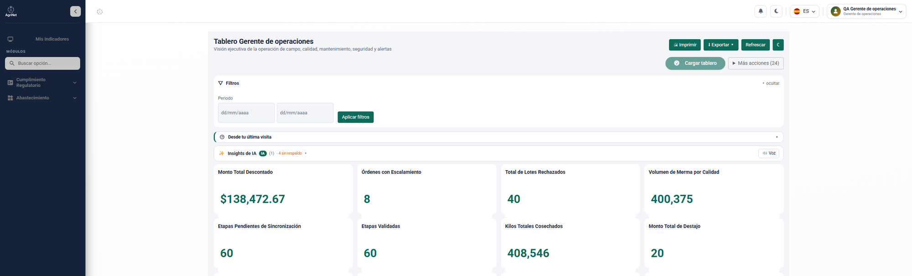Viewport: 912px width, 276px height.
Task: Open the Abastecimiento module
Action: 42,98
